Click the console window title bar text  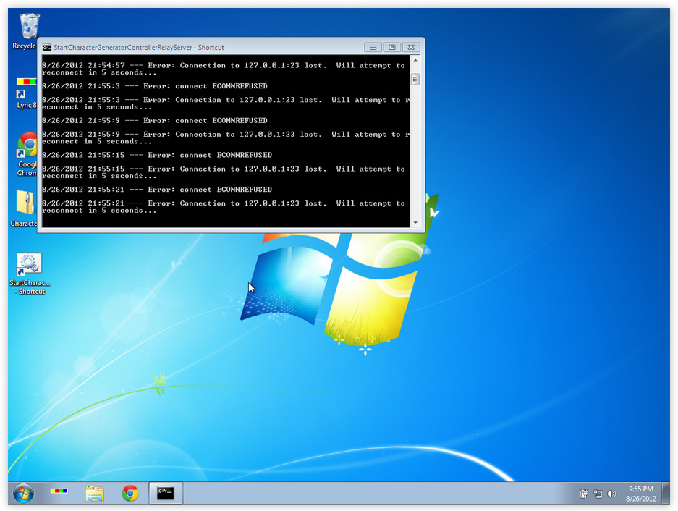(x=139, y=48)
